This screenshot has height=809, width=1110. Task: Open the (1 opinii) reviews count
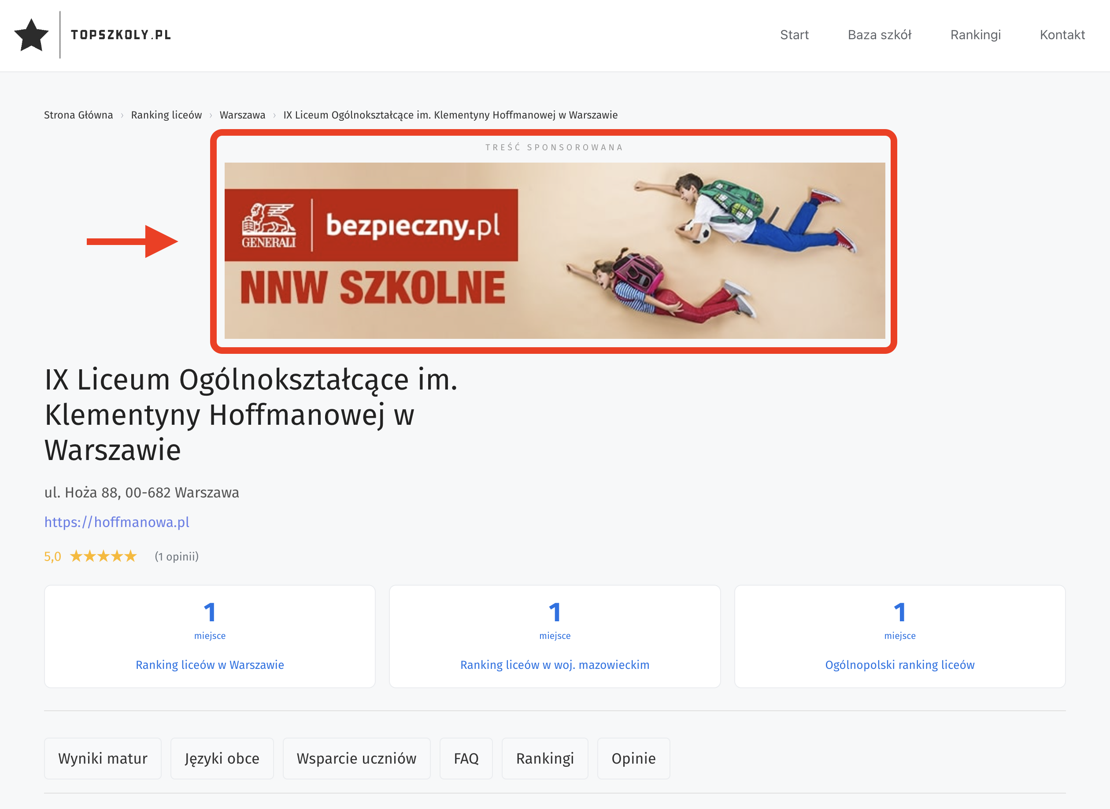176,557
